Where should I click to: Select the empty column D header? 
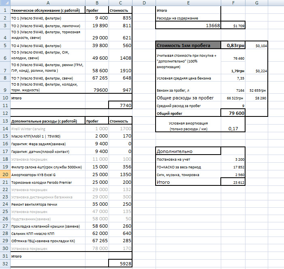[x=144, y=3]
